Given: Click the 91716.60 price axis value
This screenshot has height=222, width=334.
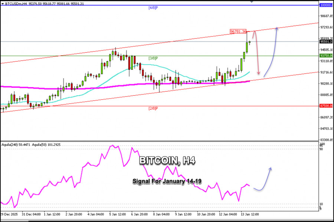Looking at the screenshot, I should pos(327,72).
